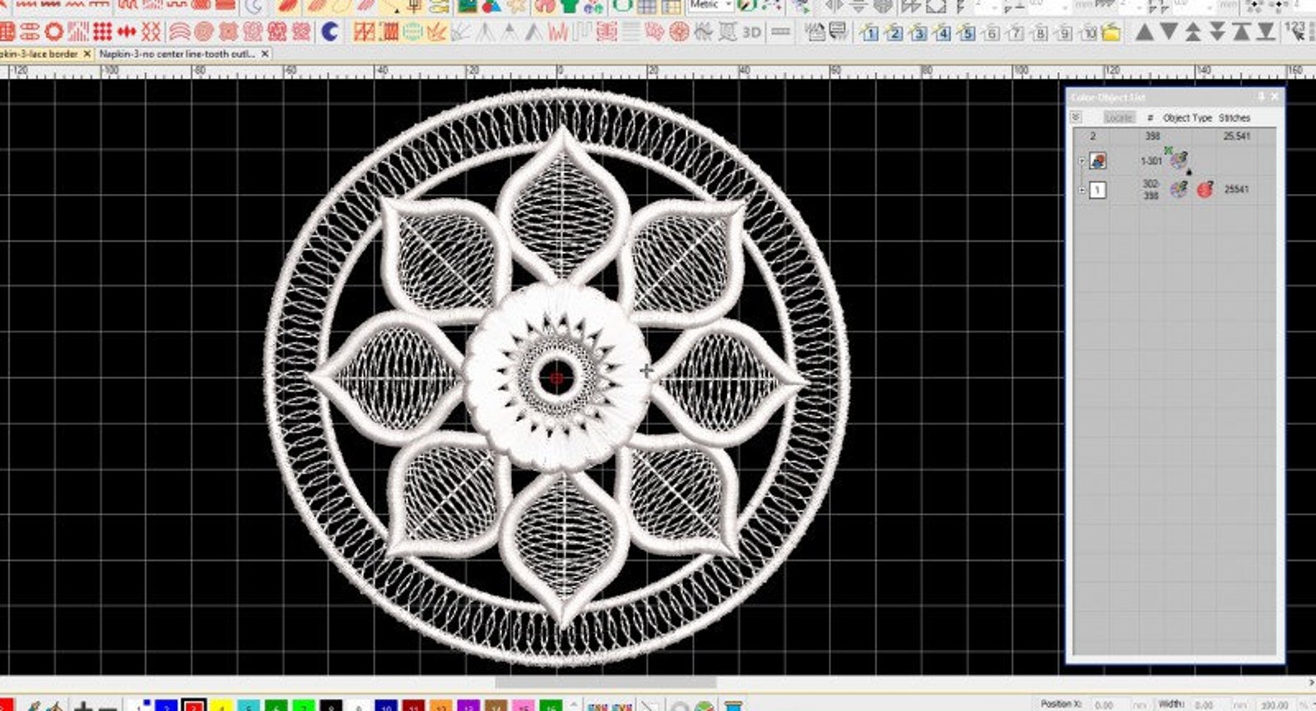Select the blue crescent tool icon
The height and width of the screenshot is (711, 1316).
click(330, 32)
